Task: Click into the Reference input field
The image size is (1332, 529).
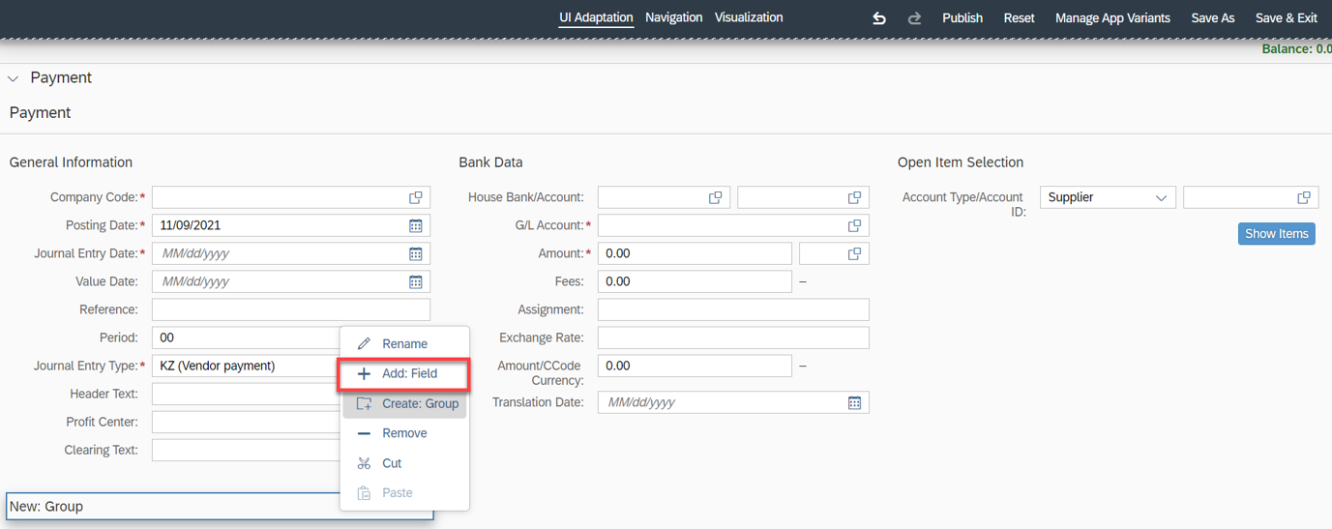Action: pyautogui.click(x=291, y=309)
